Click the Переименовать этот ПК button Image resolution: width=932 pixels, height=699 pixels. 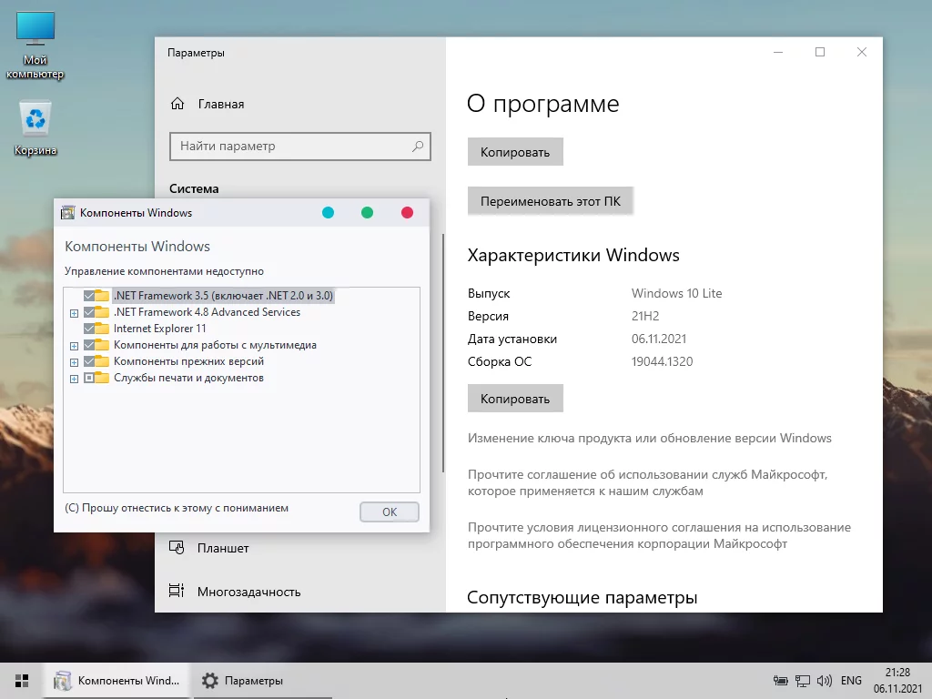pos(551,201)
